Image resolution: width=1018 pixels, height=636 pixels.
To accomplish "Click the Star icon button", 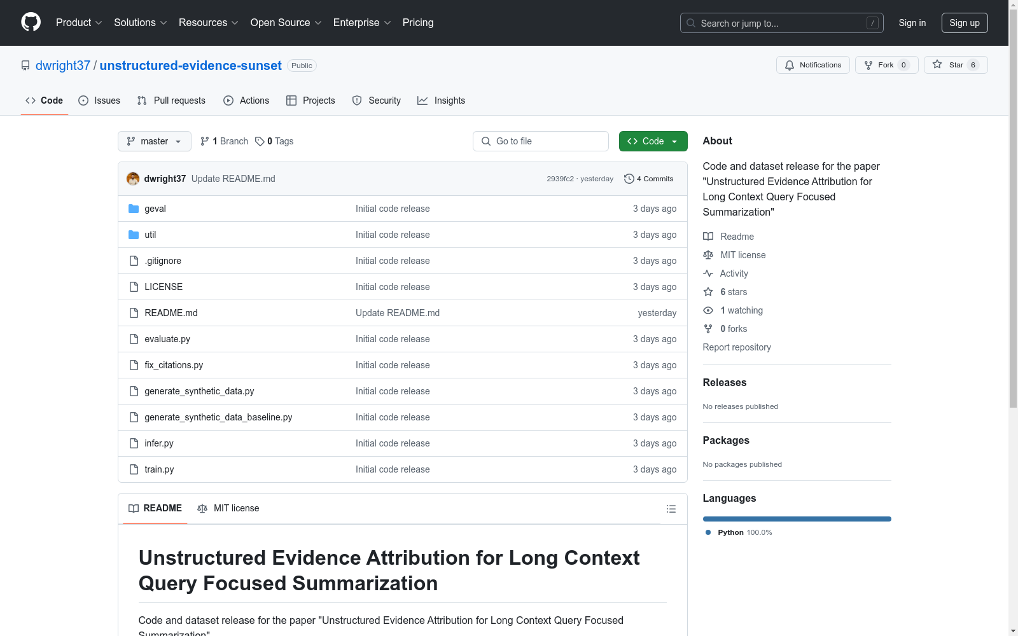I will coord(956,65).
